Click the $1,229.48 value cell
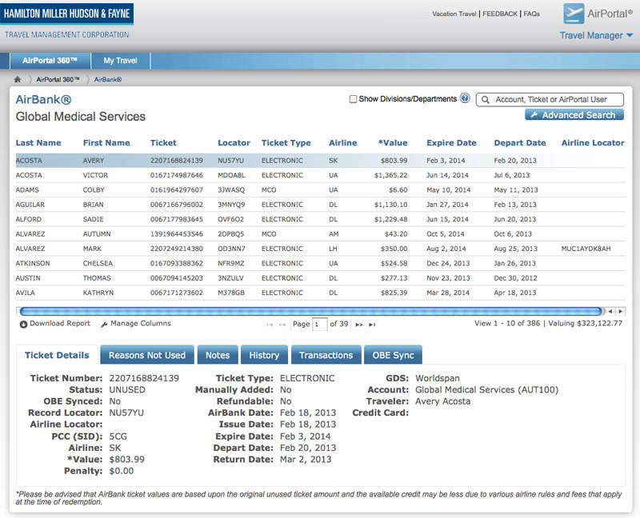 tap(390, 219)
